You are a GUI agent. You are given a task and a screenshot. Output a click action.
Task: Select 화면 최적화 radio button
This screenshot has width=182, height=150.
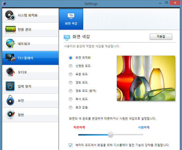pos(71,58)
